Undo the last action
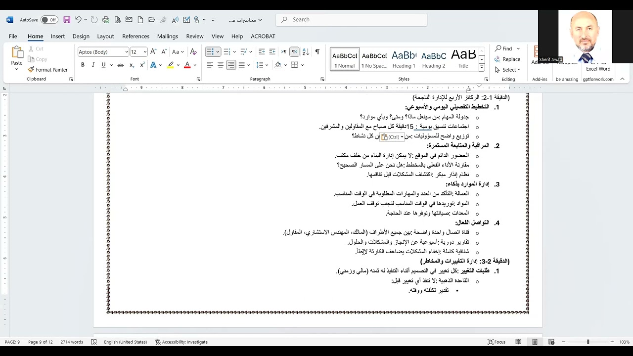 pyautogui.click(x=78, y=20)
